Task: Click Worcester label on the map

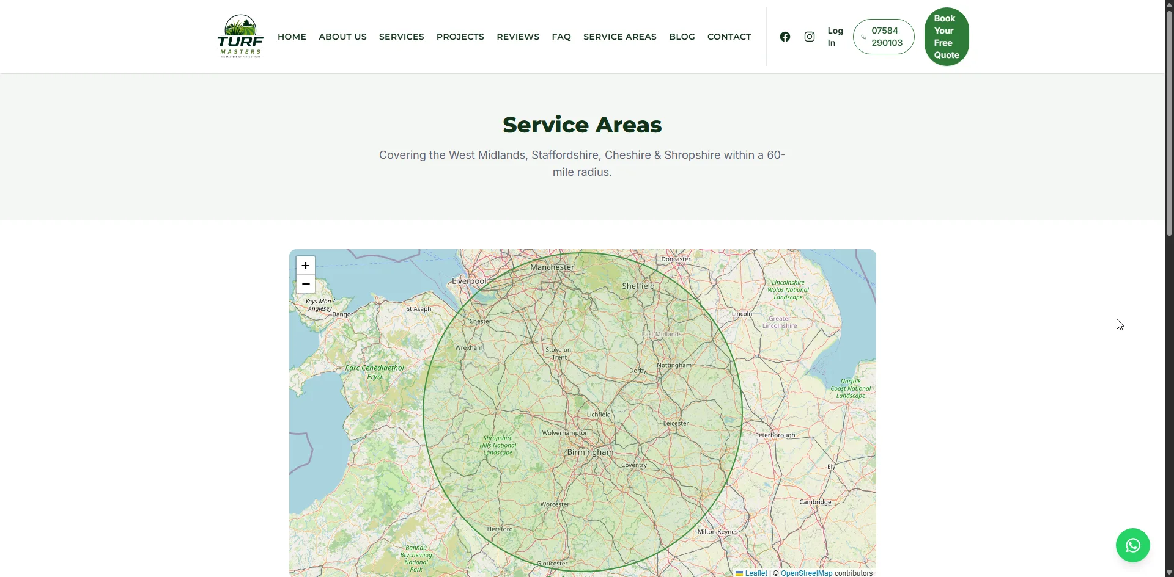Action: click(x=555, y=504)
